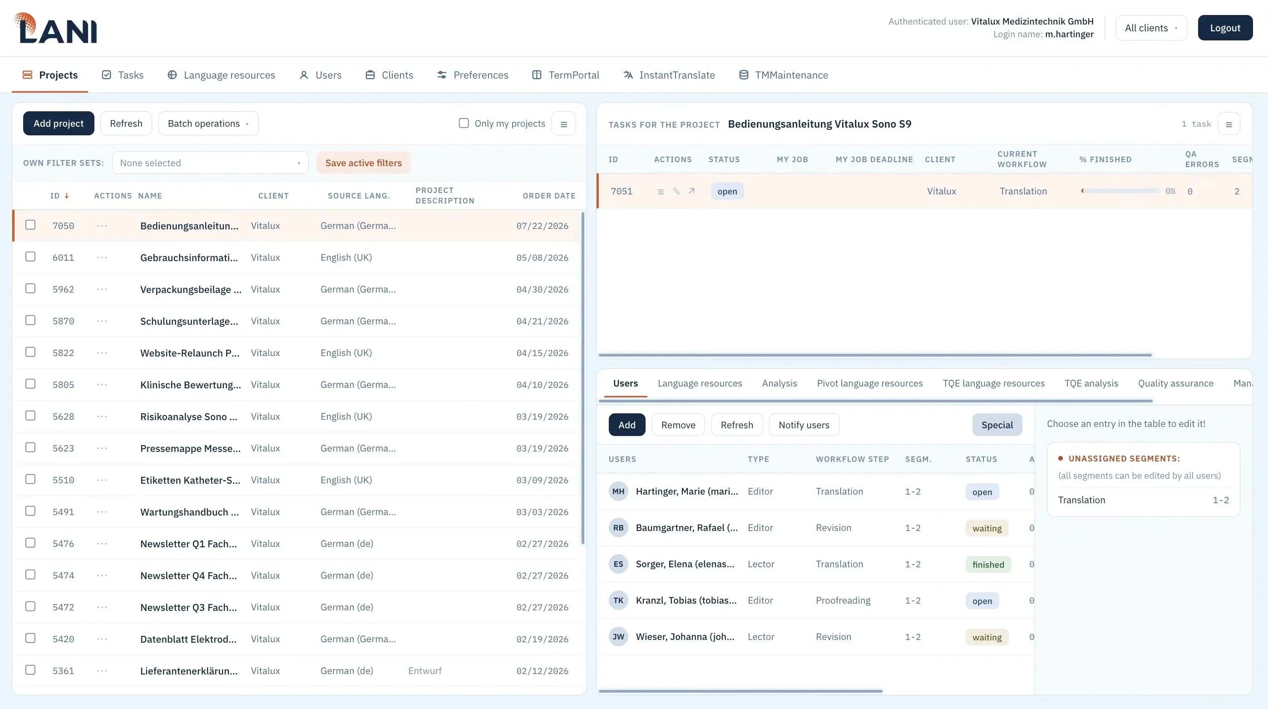
Task: Click the ES avatar for Sorger, Elena
Action: (x=618, y=564)
